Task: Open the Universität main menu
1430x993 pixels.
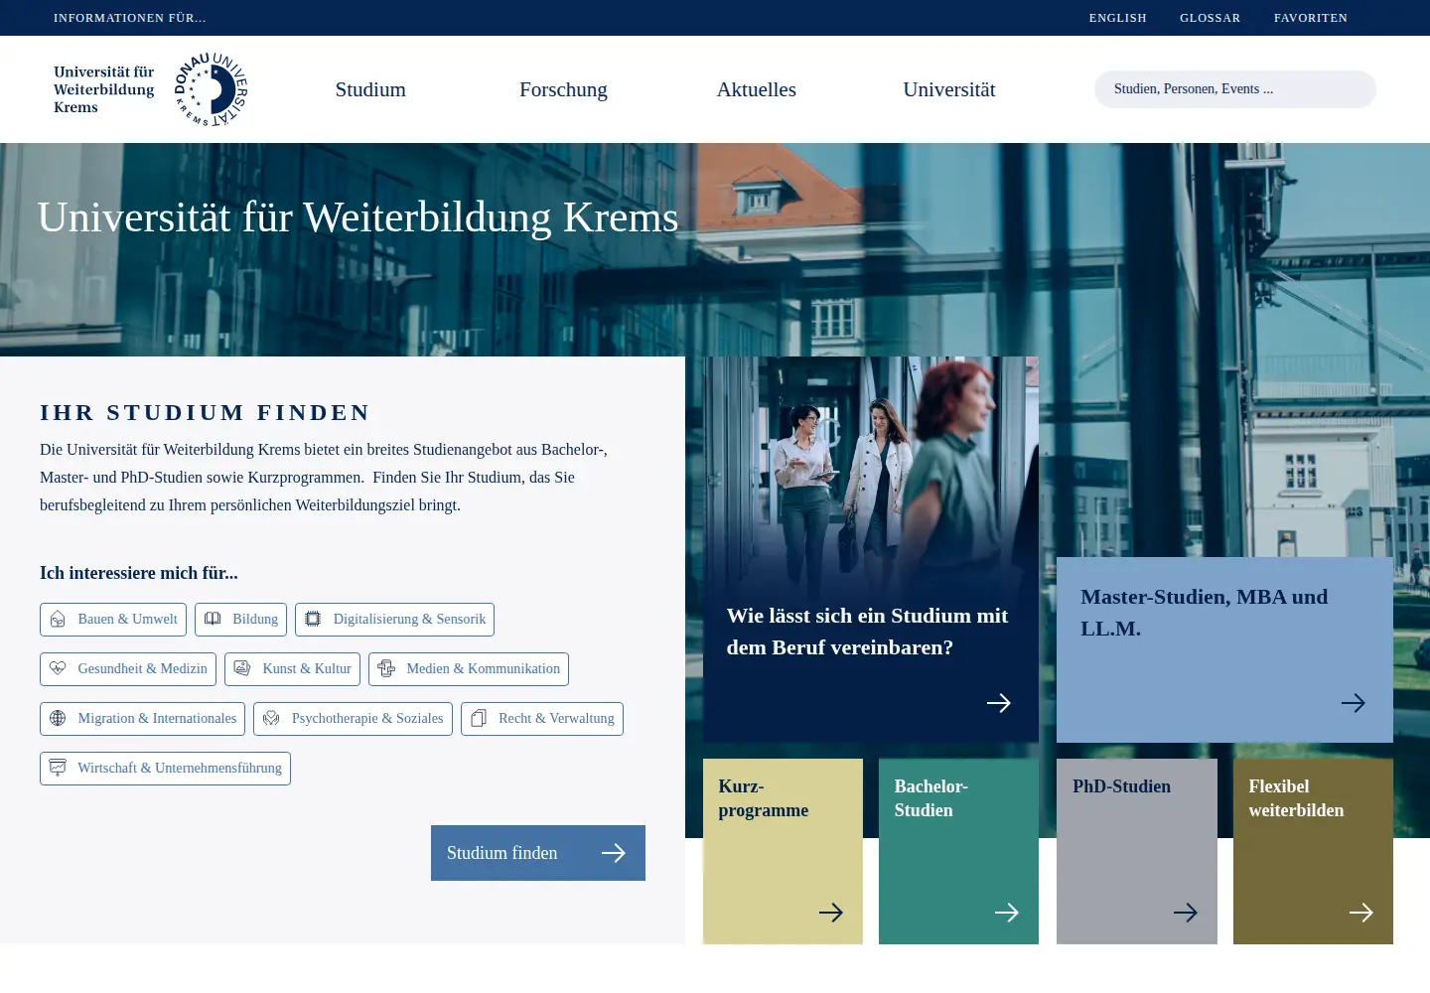Action: coord(949,89)
